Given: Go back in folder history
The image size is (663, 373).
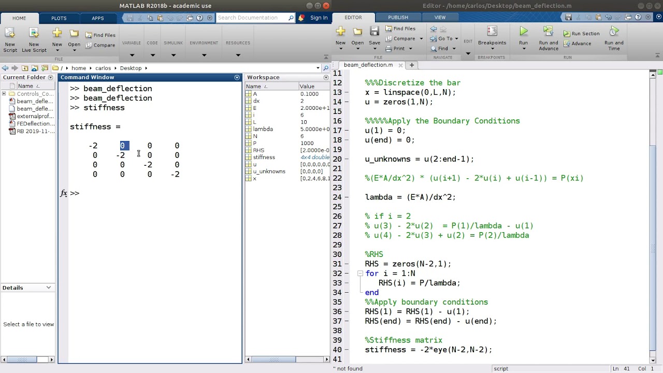Looking at the screenshot, I should 5,68.
